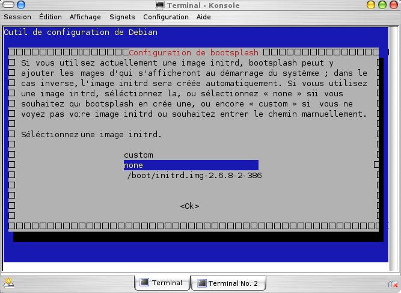401x293 pixels.
Task: Open the Édition menu
Action: (51, 17)
